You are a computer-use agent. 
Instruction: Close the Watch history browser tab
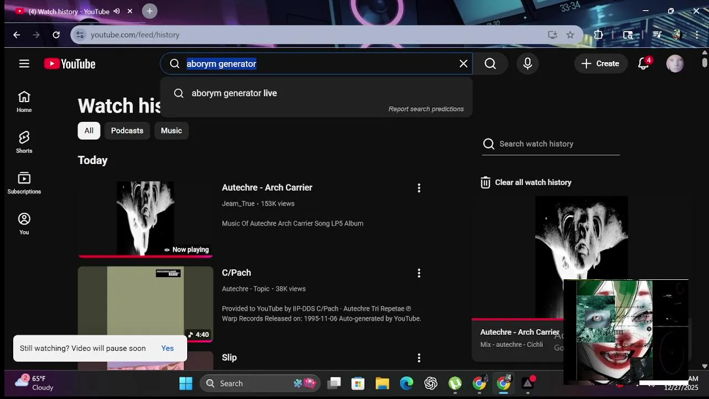click(x=130, y=11)
